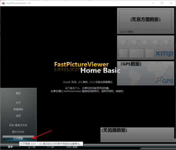The height and width of the screenshot is (150, 176).
Task: Click the (GPS数据) map panel
Action: 146,73
